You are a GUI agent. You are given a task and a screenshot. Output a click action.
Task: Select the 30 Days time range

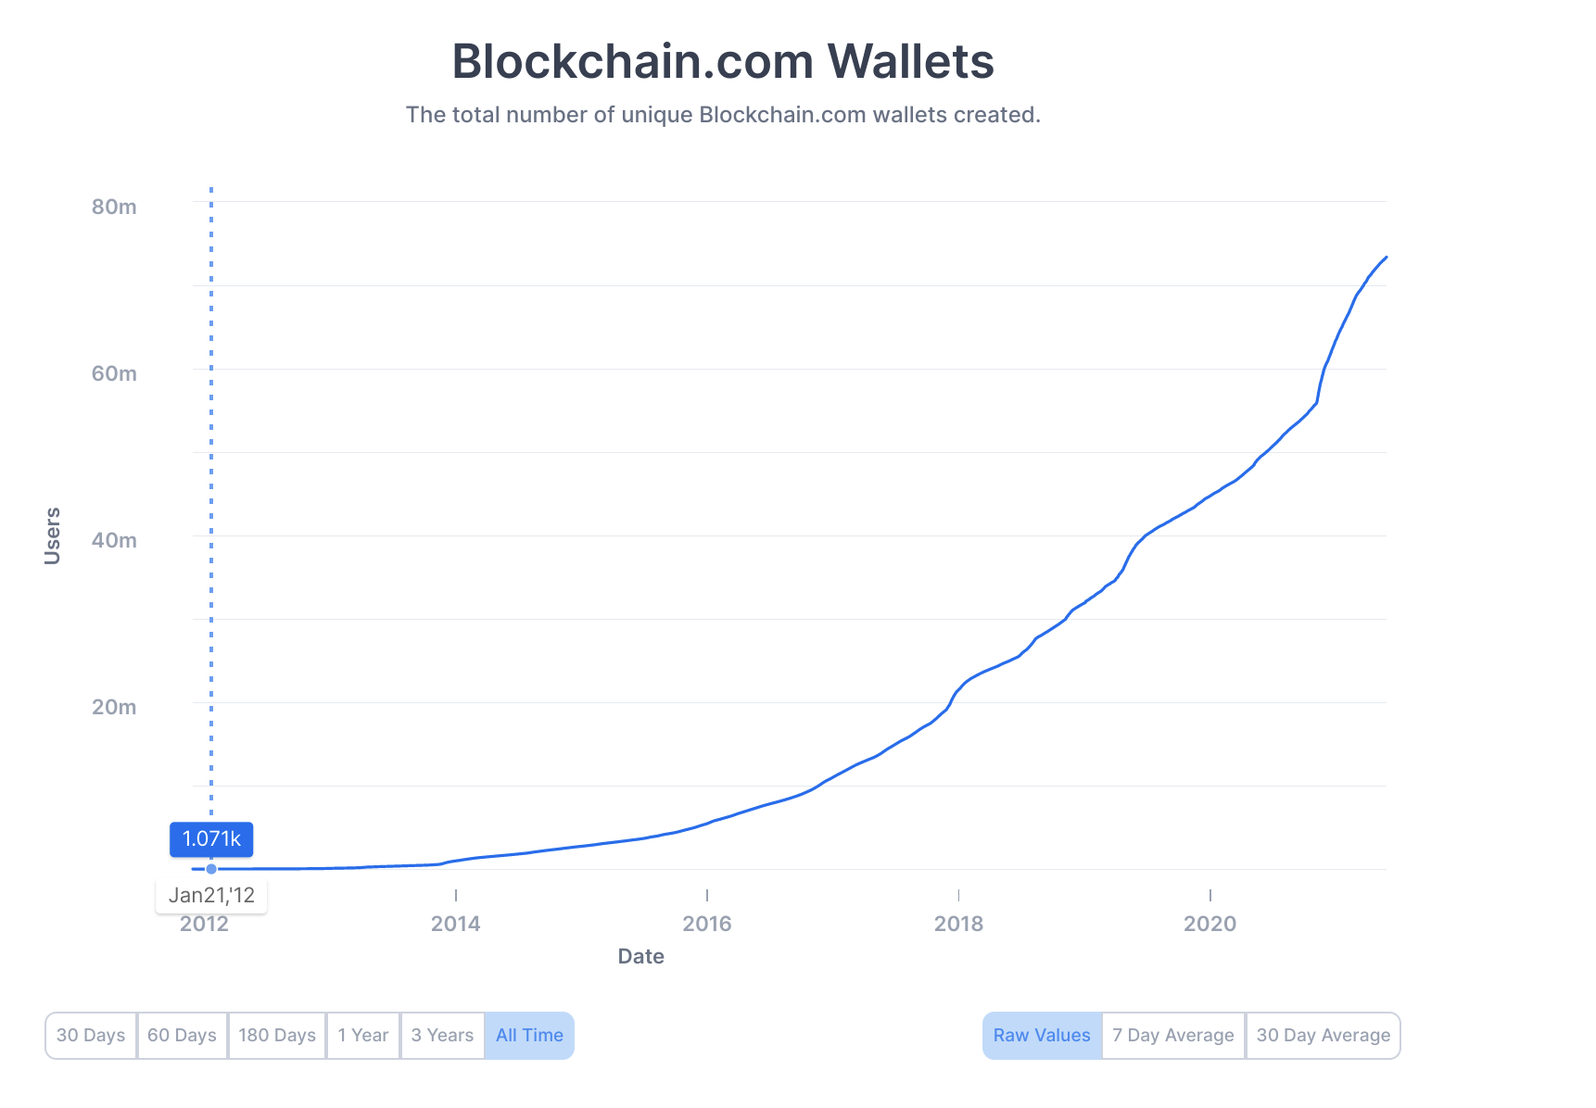pos(91,1035)
